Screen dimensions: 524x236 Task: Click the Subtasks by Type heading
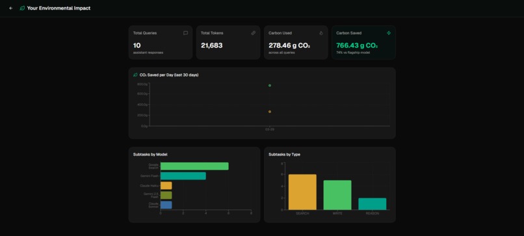[284, 154]
